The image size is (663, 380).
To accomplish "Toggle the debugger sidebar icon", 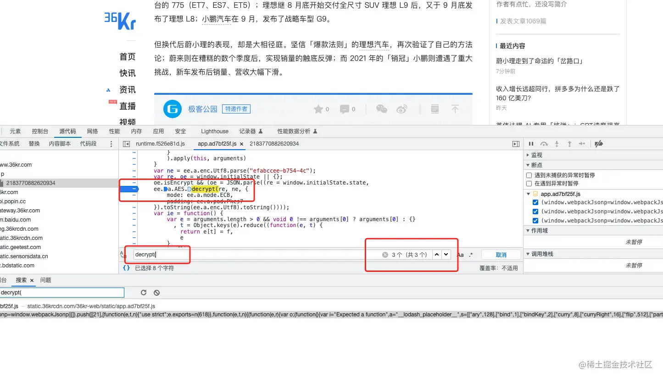I will pyautogui.click(x=516, y=144).
